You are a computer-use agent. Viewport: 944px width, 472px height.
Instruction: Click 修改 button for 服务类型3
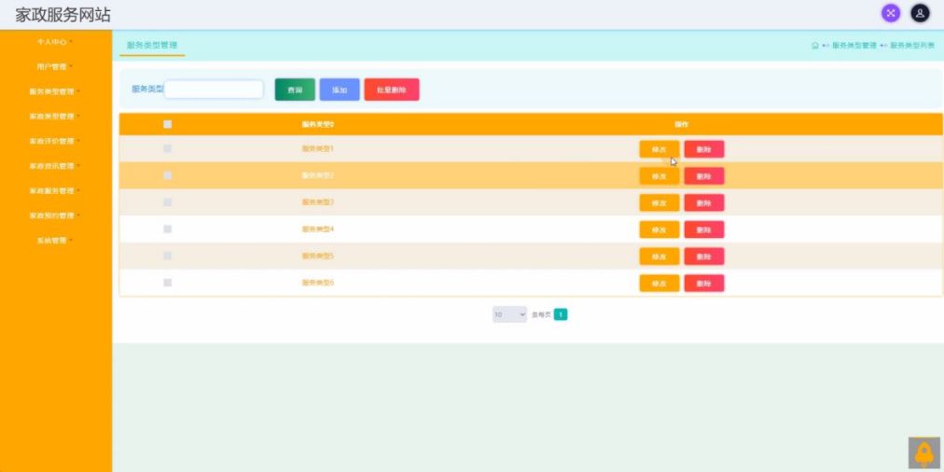tap(659, 203)
